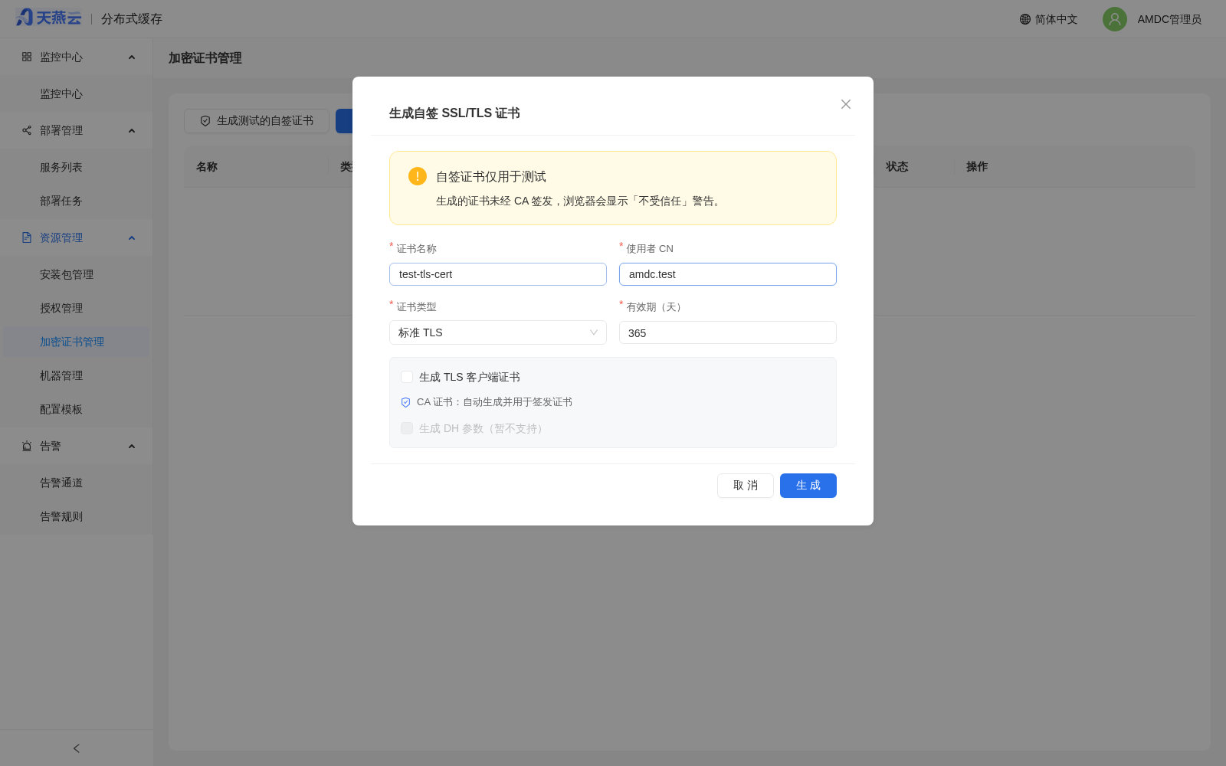Open 配置模板 in the sidebar
Viewport: 1226px width, 766px height.
click(77, 409)
